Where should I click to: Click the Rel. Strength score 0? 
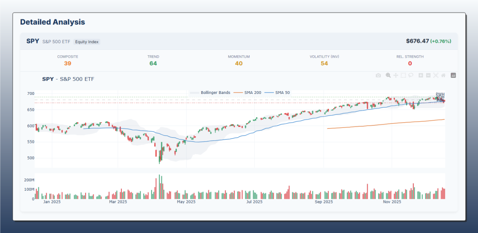point(410,64)
